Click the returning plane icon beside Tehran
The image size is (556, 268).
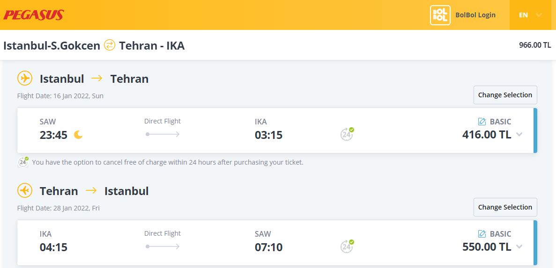click(x=24, y=190)
